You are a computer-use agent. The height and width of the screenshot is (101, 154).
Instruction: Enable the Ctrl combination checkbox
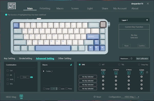point(8,71)
